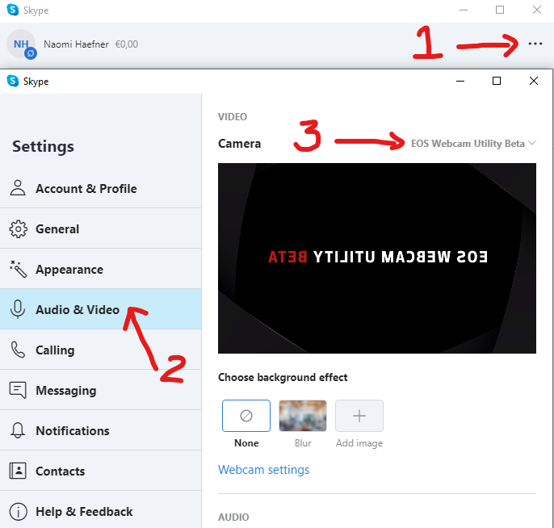Click the NH profile avatar
554x528 pixels.
click(x=21, y=44)
